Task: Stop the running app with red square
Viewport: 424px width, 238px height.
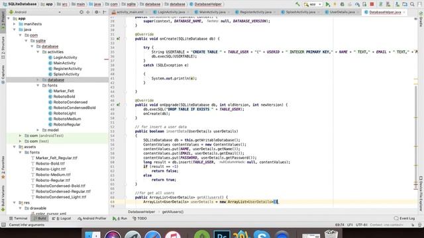Action: coord(372,4)
